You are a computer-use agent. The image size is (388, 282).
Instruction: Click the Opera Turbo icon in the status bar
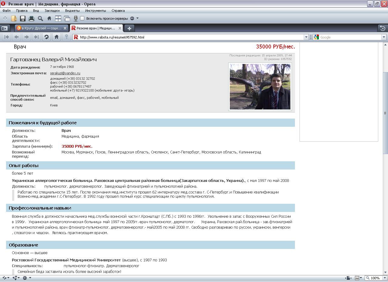coord(25,278)
